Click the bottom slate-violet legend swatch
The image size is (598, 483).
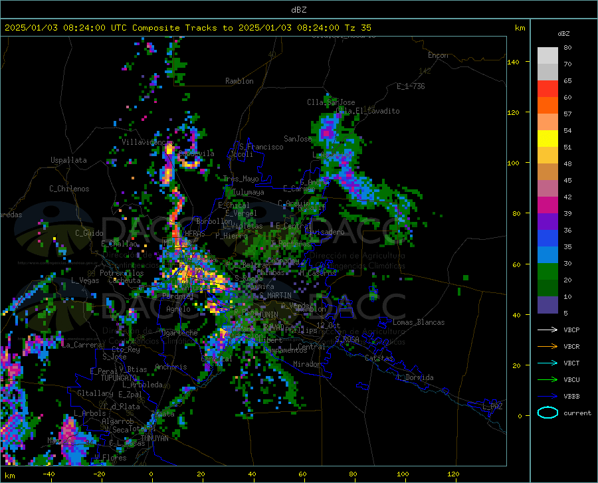click(x=548, y=305)
